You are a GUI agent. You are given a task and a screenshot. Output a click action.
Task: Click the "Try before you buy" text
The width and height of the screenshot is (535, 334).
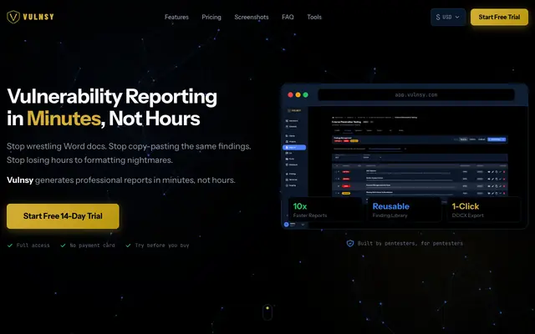(162, 245)
